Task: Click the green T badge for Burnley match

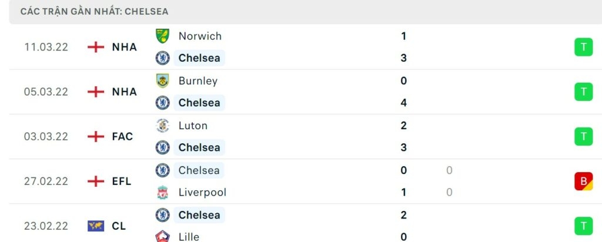Action: (x=583, y=92)
